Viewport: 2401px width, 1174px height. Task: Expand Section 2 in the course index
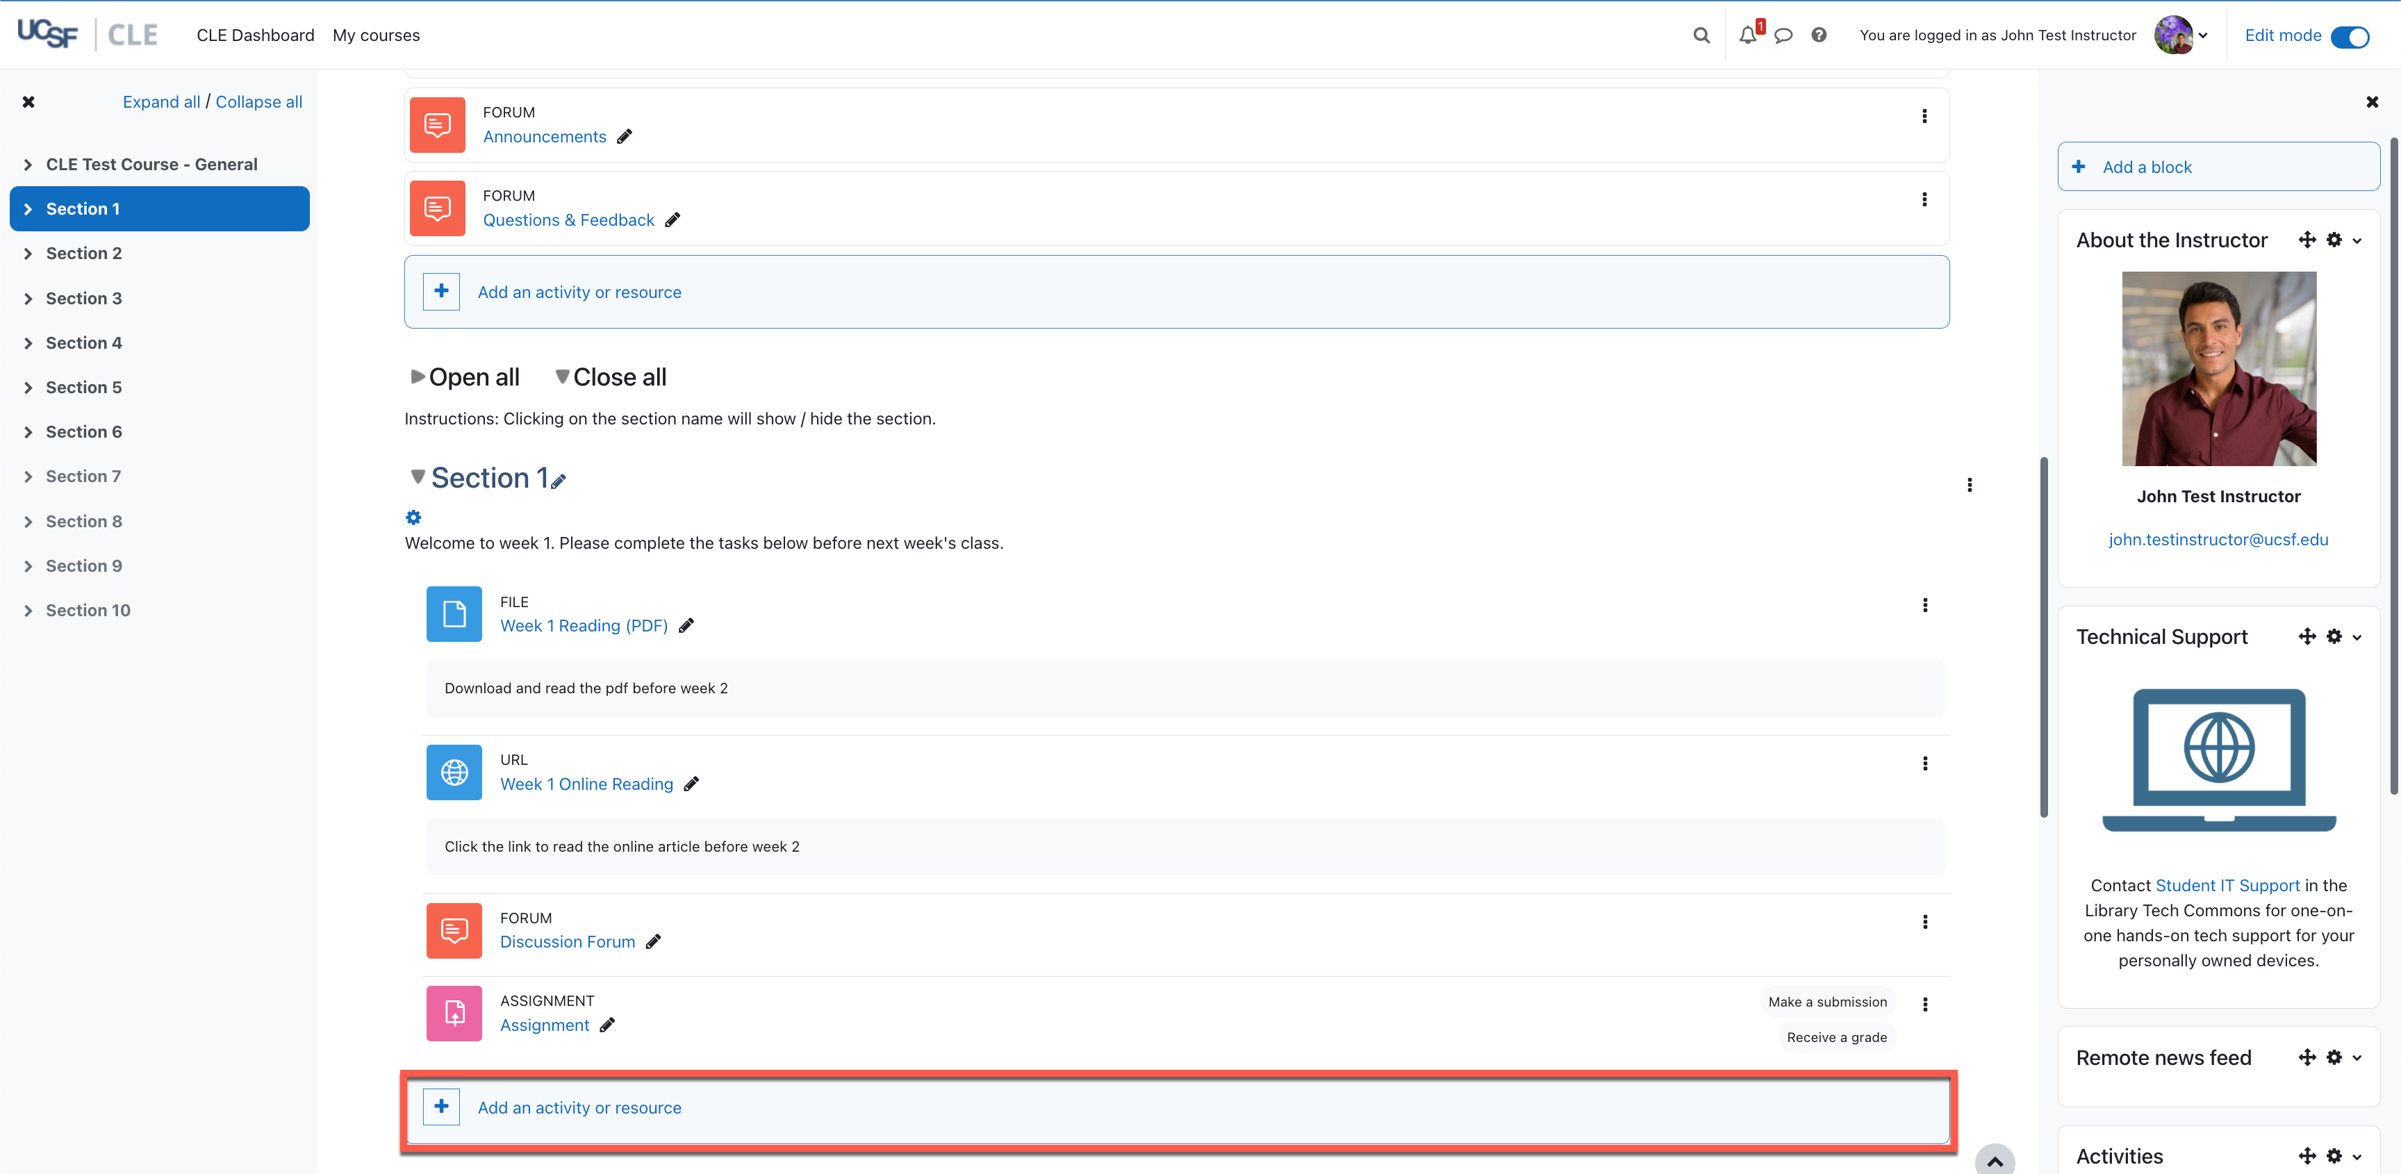28,254
